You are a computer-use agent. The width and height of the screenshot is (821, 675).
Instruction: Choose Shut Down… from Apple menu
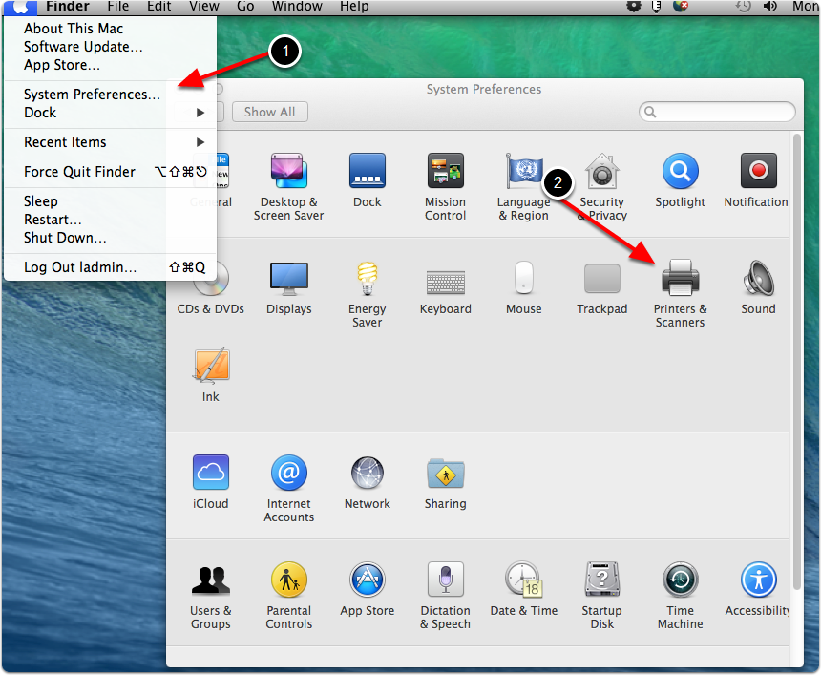tap(110, 238)
